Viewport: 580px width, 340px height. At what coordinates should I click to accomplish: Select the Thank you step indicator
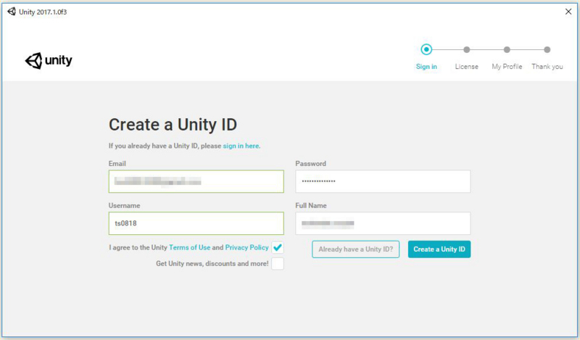pyautogui.click(x=547, y=49)
